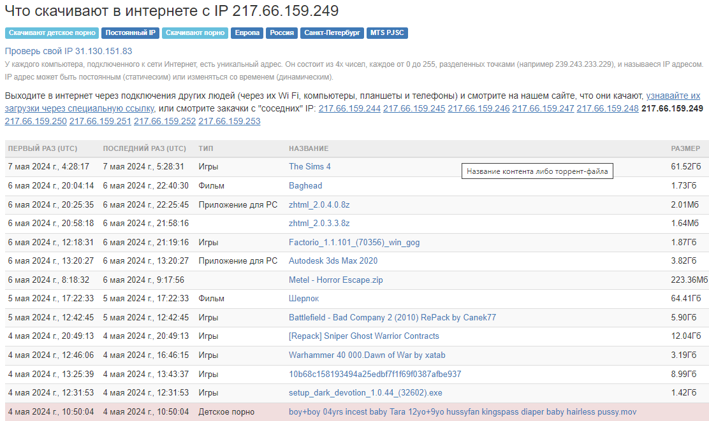This screenshot has height=421, width=709.
Task: Open neighbor IP 217.66.159.250
Action: point(36,121)
